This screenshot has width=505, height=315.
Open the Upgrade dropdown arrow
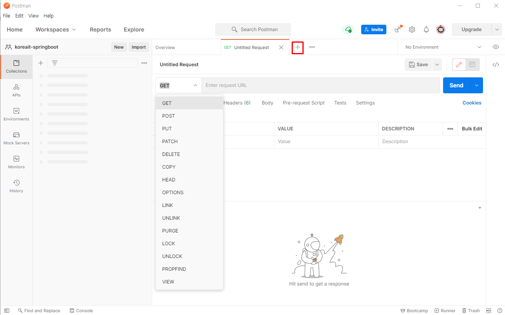[497, 30]
